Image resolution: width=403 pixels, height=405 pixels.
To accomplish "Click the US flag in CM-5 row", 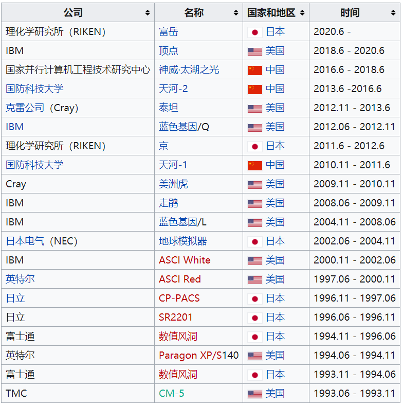I will (x=254, y=394).
